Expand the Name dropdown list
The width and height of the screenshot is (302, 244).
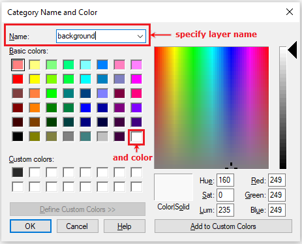140,36
